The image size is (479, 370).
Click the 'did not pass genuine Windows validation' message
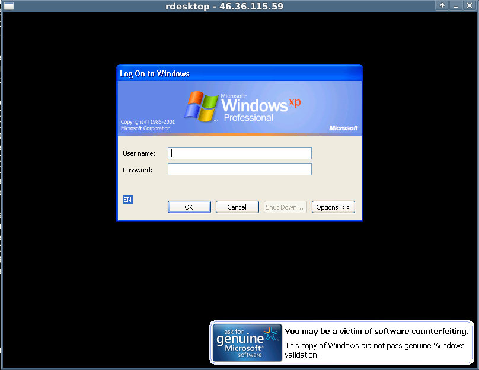pyautogui.click(x=375, y=350)
